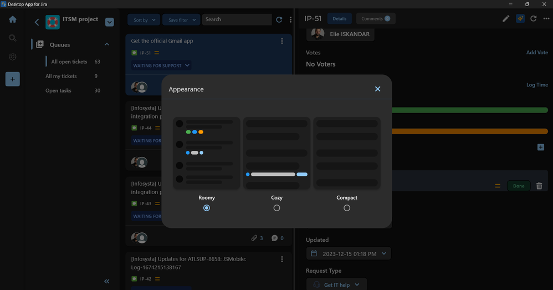The image size is (553, 290).
Task: Open ticket list more options menu
Action: [x=290, y=20]
